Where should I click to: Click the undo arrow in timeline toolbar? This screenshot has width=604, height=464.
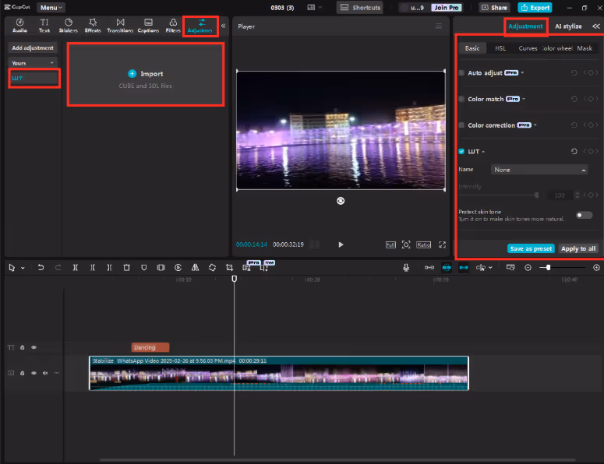coord(41,267)
